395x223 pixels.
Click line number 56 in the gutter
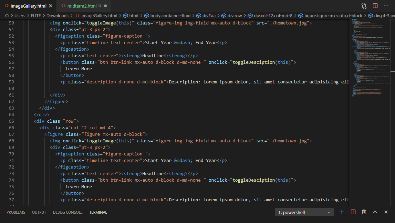pyautogui.click(x=12, y=62)
